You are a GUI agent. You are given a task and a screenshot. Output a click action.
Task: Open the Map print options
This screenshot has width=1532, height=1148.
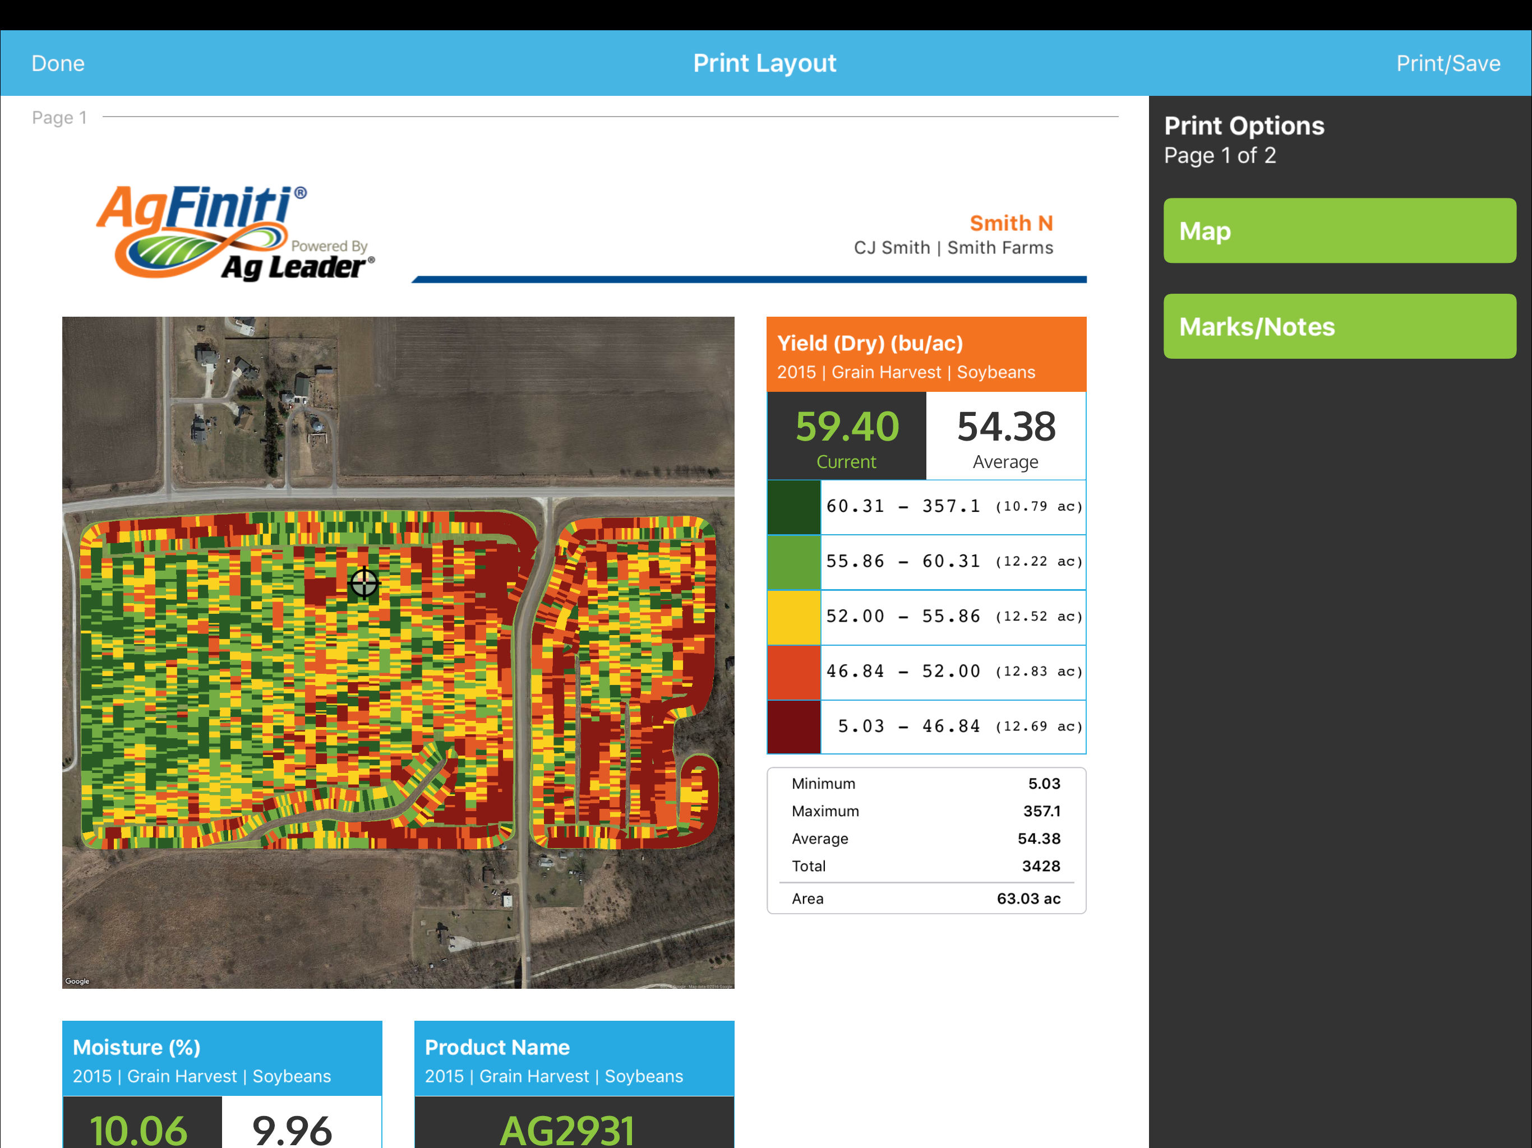pos(1340,230)
